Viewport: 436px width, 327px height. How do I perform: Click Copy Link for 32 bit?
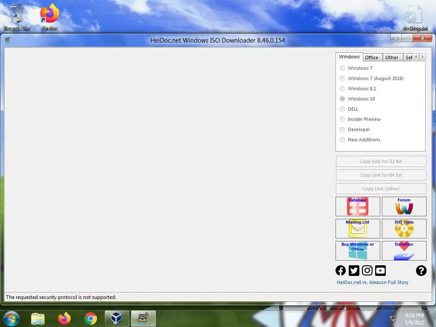[381, 161]
